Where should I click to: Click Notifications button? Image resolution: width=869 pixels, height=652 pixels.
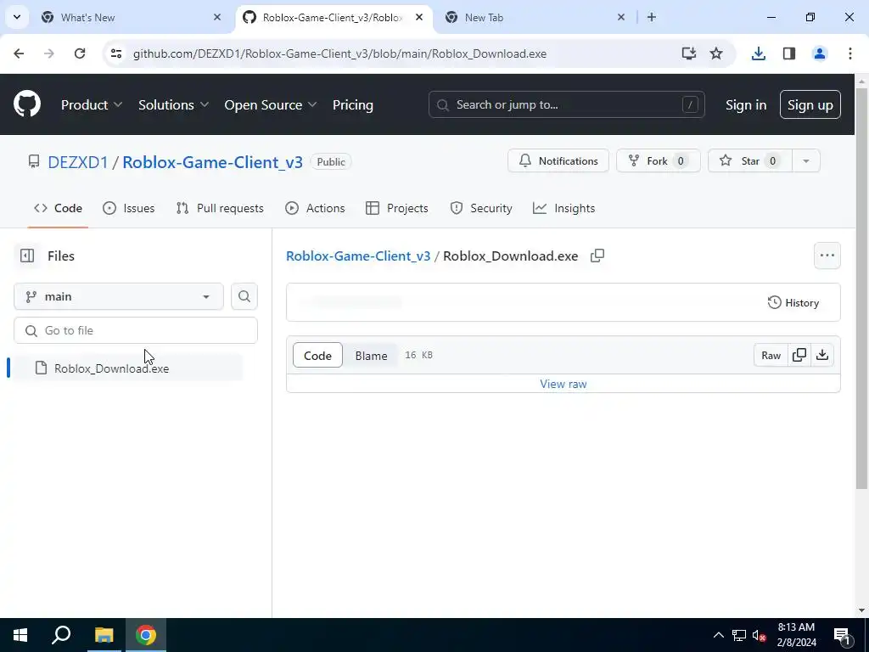point(558,160)
